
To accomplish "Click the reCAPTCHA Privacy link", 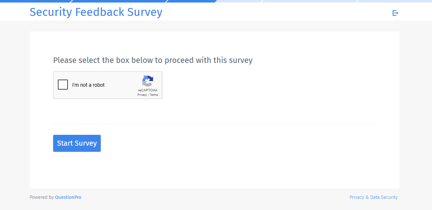I will (x=142, y=95).
